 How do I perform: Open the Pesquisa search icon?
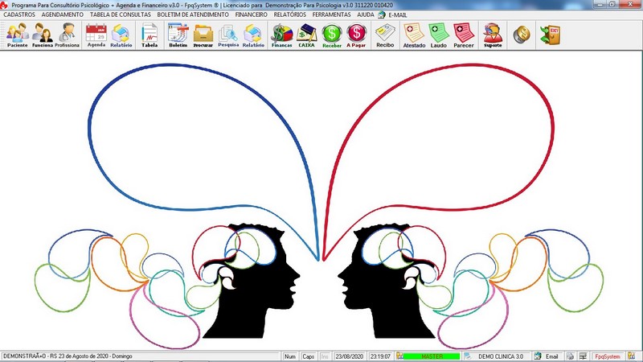[x=228, y=35]
